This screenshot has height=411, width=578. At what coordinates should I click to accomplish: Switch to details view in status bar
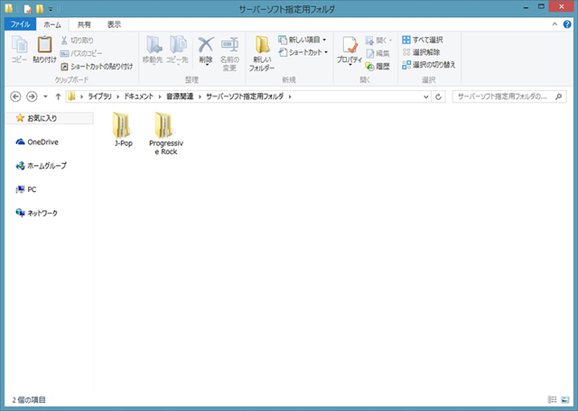(552, 399)
